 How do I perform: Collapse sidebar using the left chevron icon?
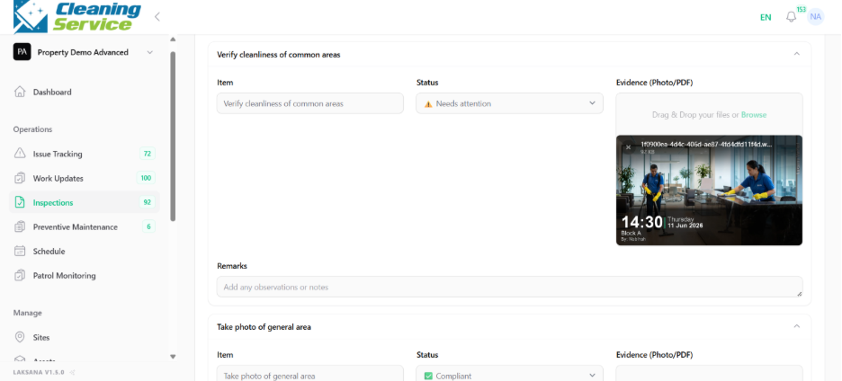tap(157, 17)
